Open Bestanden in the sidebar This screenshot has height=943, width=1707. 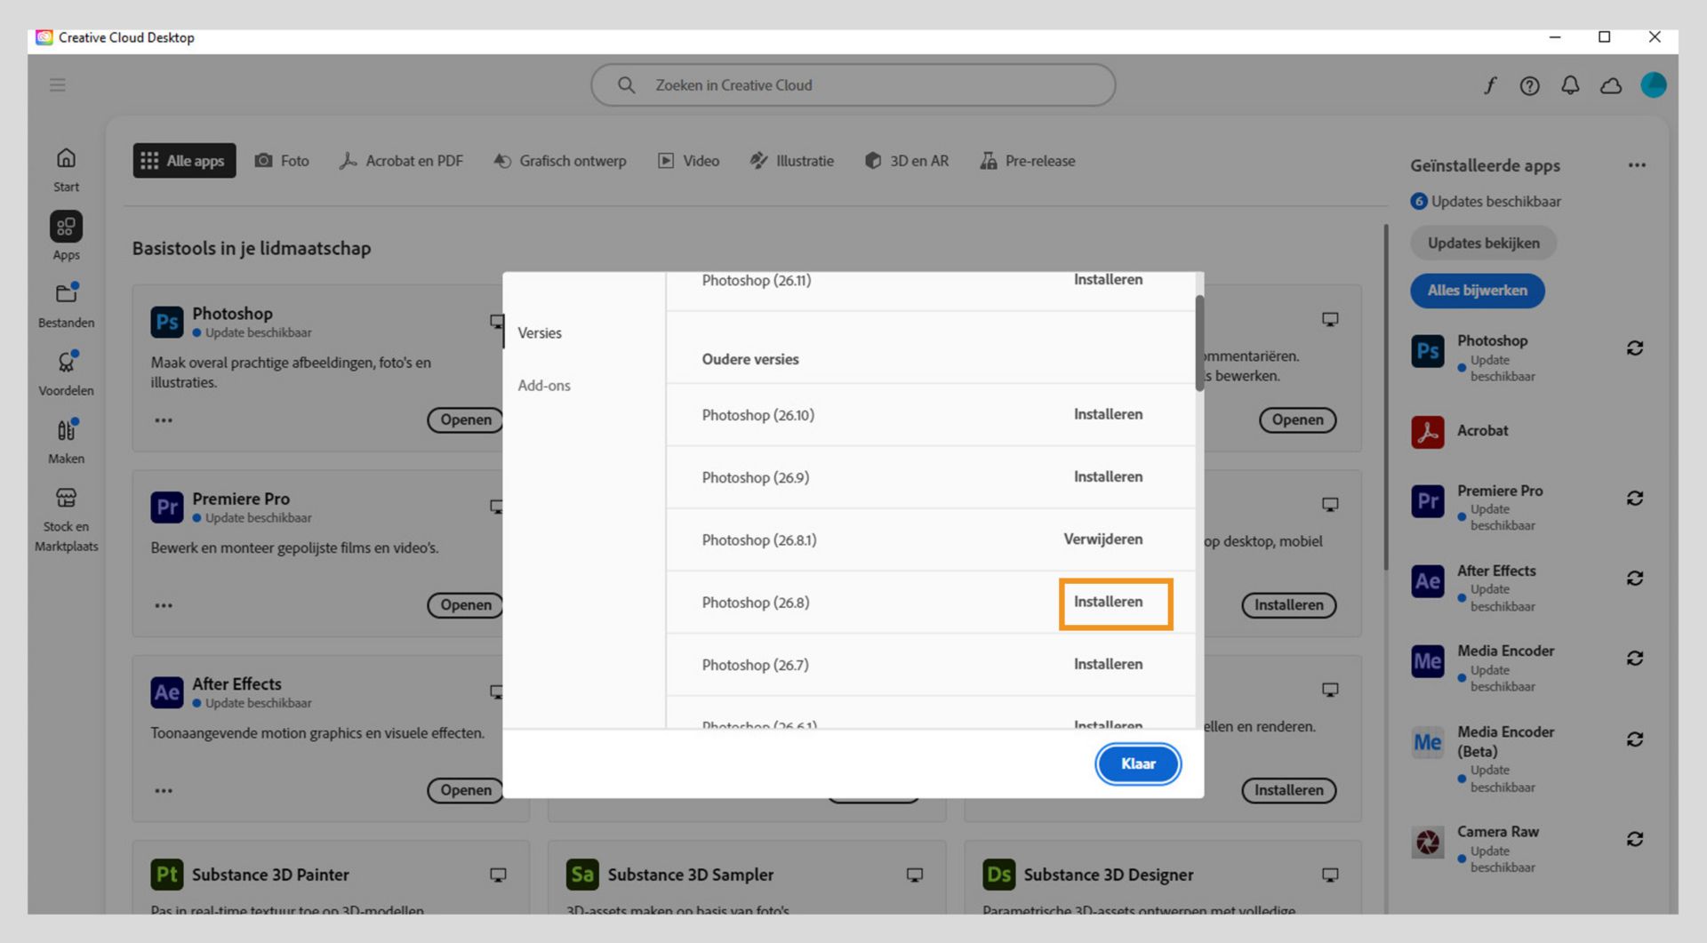click(x=66, y=306)
